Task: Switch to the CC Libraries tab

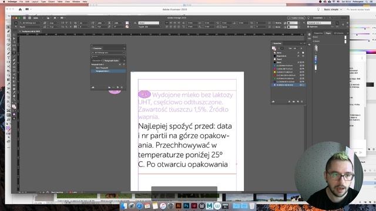Action: (x=338, y=33)
